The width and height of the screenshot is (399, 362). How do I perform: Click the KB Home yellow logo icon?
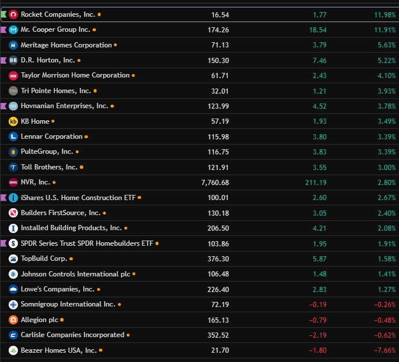click(x=13, y=121)
